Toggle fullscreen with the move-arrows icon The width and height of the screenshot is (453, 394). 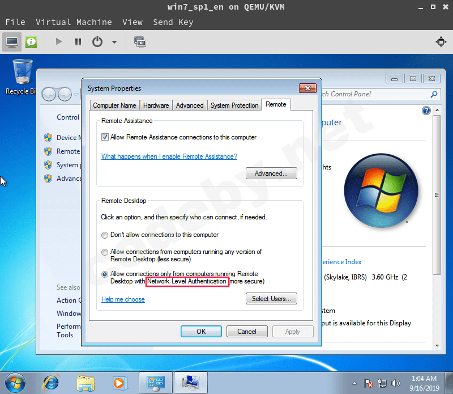441,42
